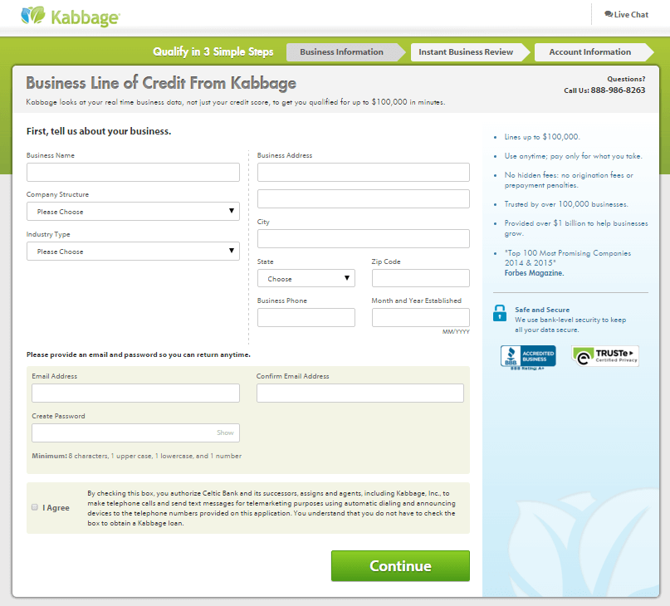Click the 'First, tell us about your business.' text

tap(99, 131)
